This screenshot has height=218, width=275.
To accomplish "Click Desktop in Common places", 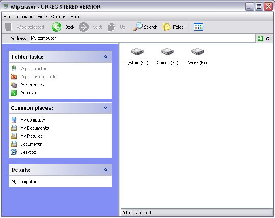I will (28, 152).
